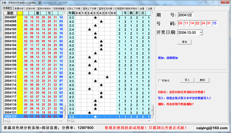This screenshot has height=133, width=231.
Task: Click the 奇偶 column header
Action: [71, 13]
